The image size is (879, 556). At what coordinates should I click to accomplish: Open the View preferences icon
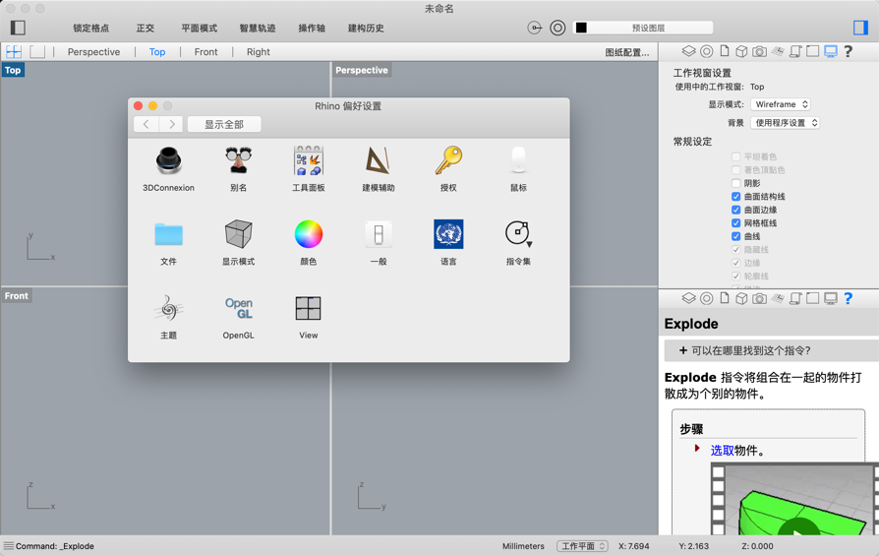(x=309, y=308)
